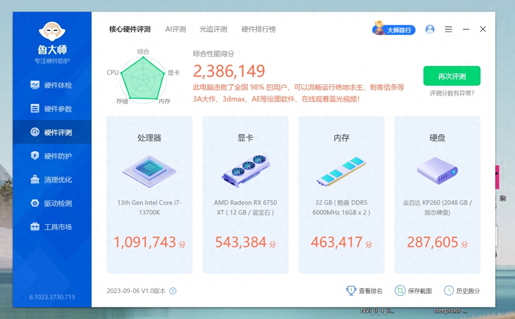
Task: Click 历史跑分 clock icon
Action: point(449,291)
